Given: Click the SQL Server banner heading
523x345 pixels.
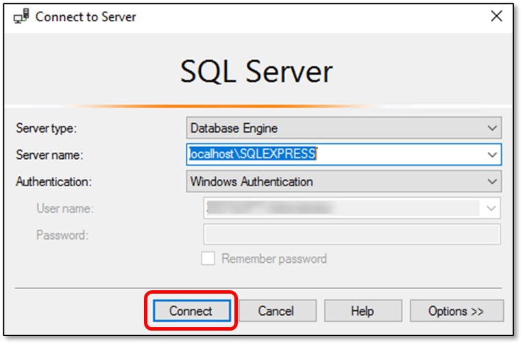Looking at the screenshot, I should tap(256, 72).
